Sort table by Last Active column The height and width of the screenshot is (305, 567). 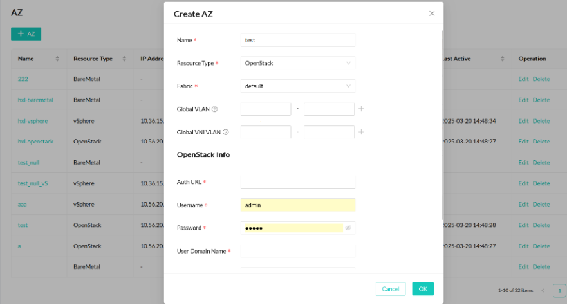502,59
